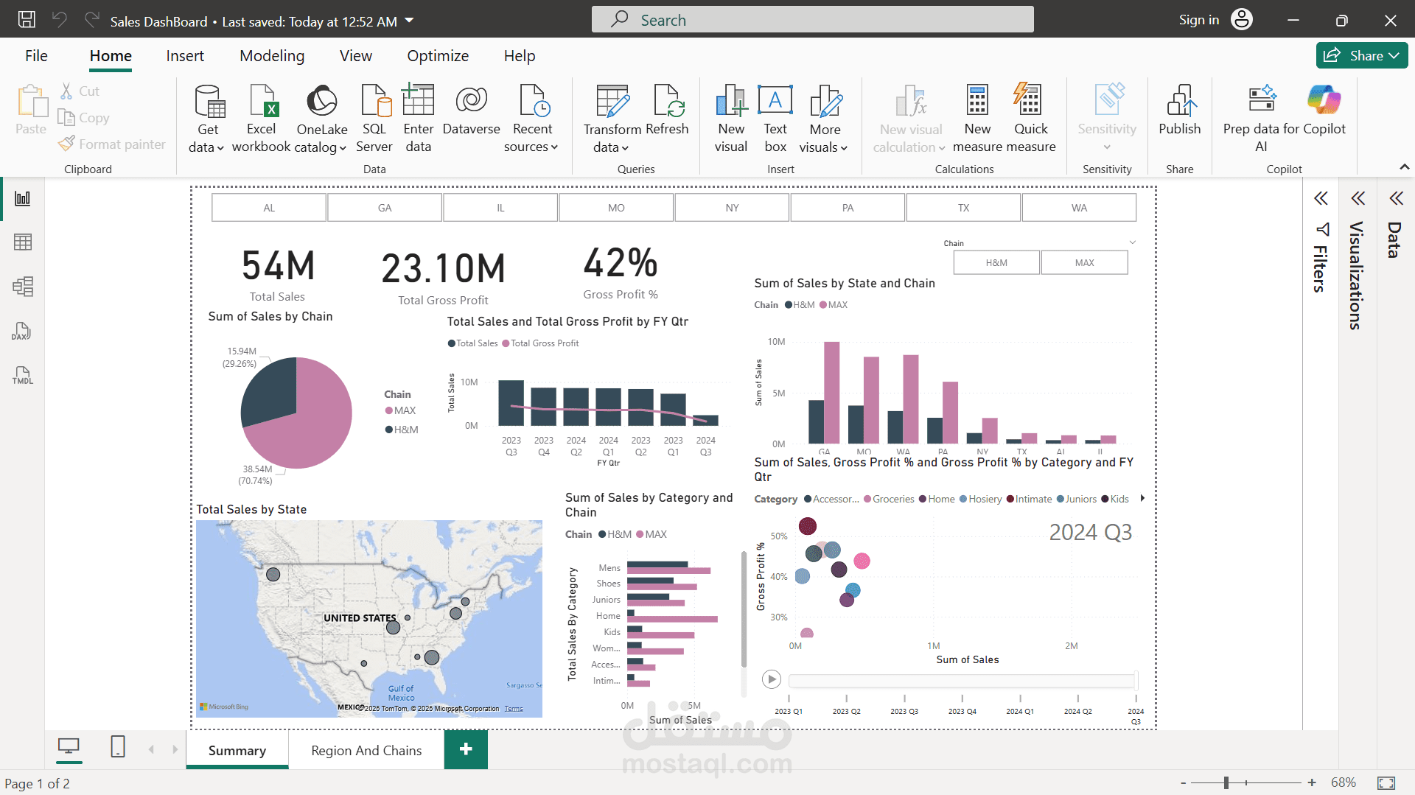The image size is (1415, 795).
Task: Expand the Filters pane
Action: (x=1321, y=198)
